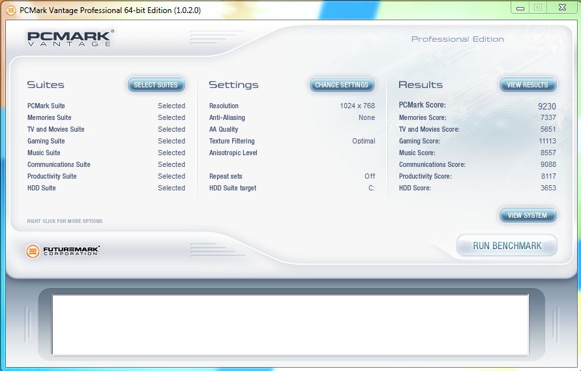Click the Productivity Suite label
The width and height of the screenshot is (581, 371).
[52, 177]
